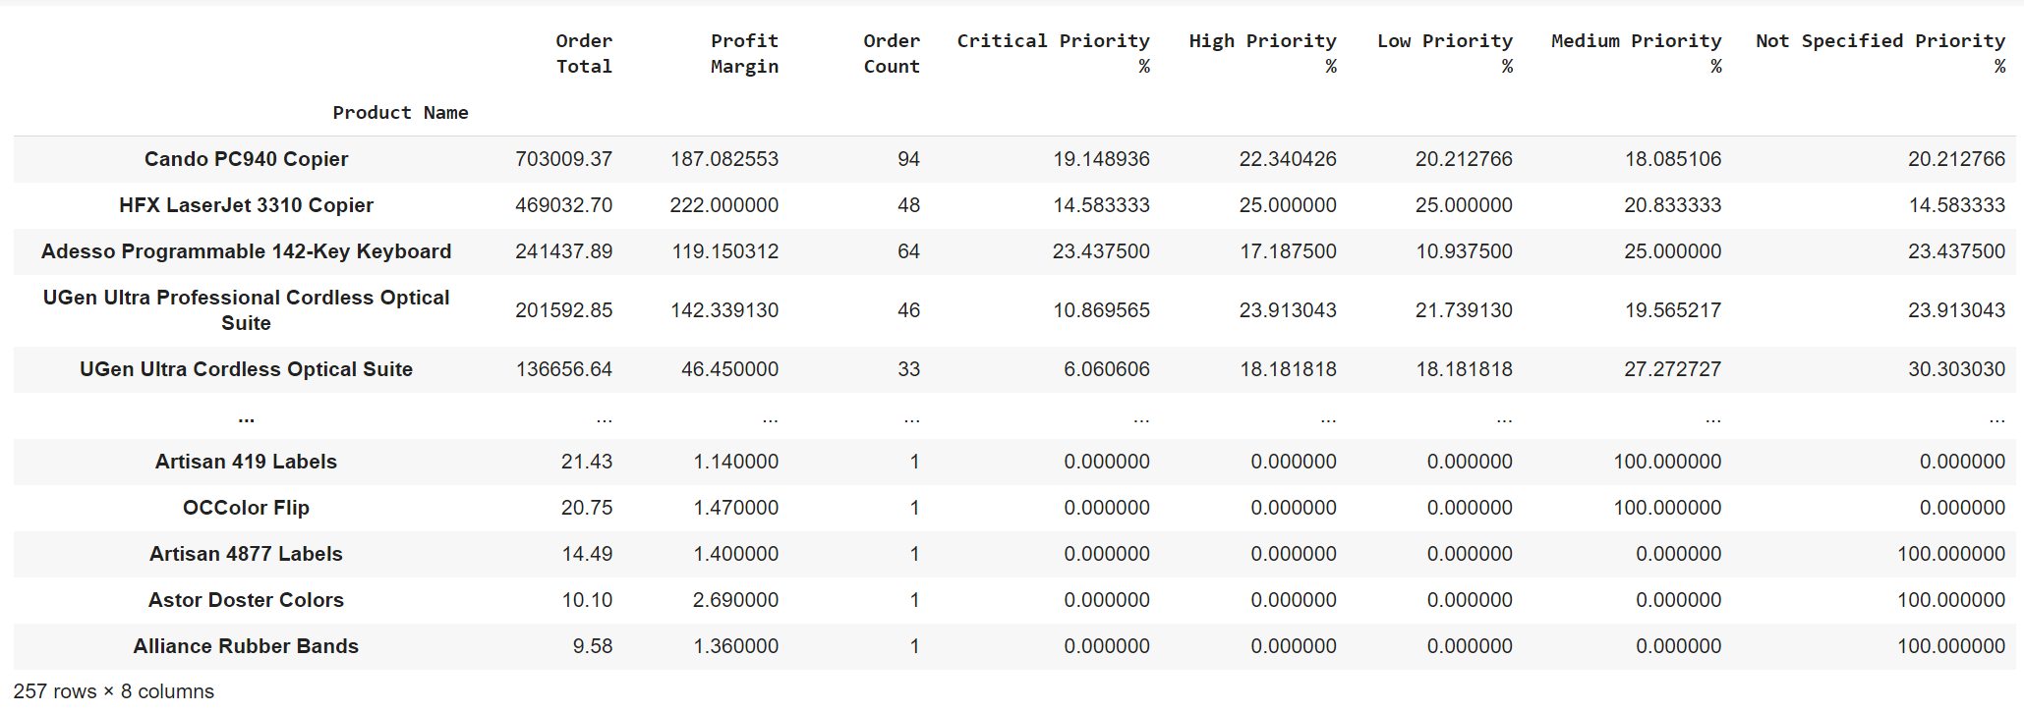Click the 17.187500 high priority cell

1288,251
